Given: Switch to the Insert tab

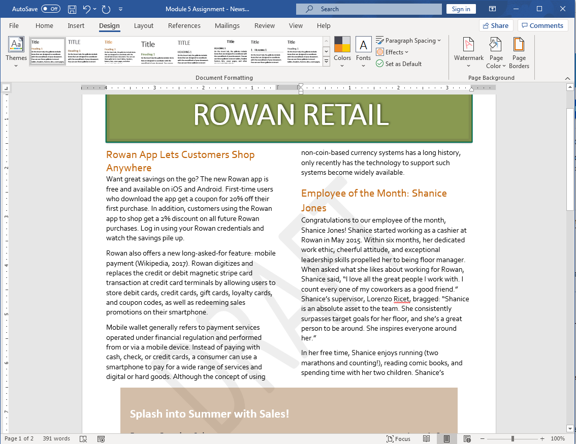Looking at the screenshot, I should (76, 25).
